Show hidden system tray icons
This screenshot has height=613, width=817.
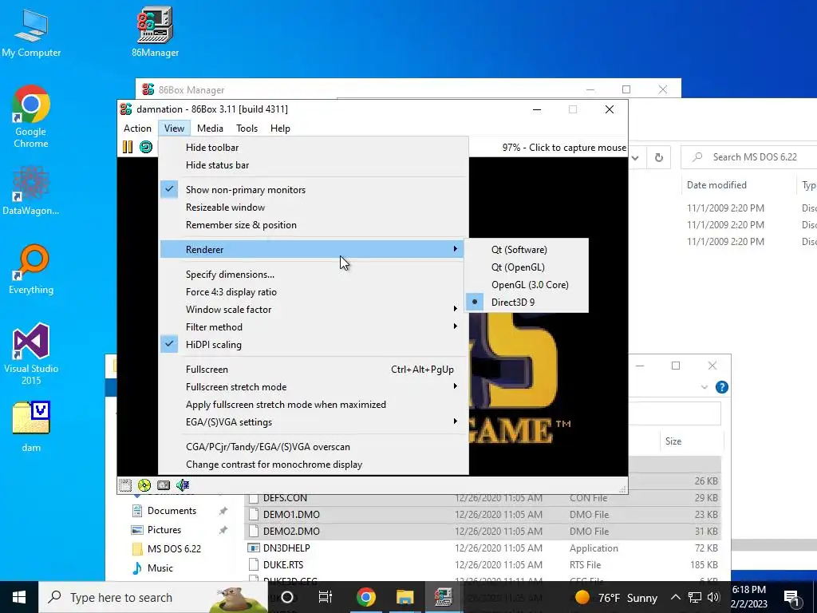(675, 597)
